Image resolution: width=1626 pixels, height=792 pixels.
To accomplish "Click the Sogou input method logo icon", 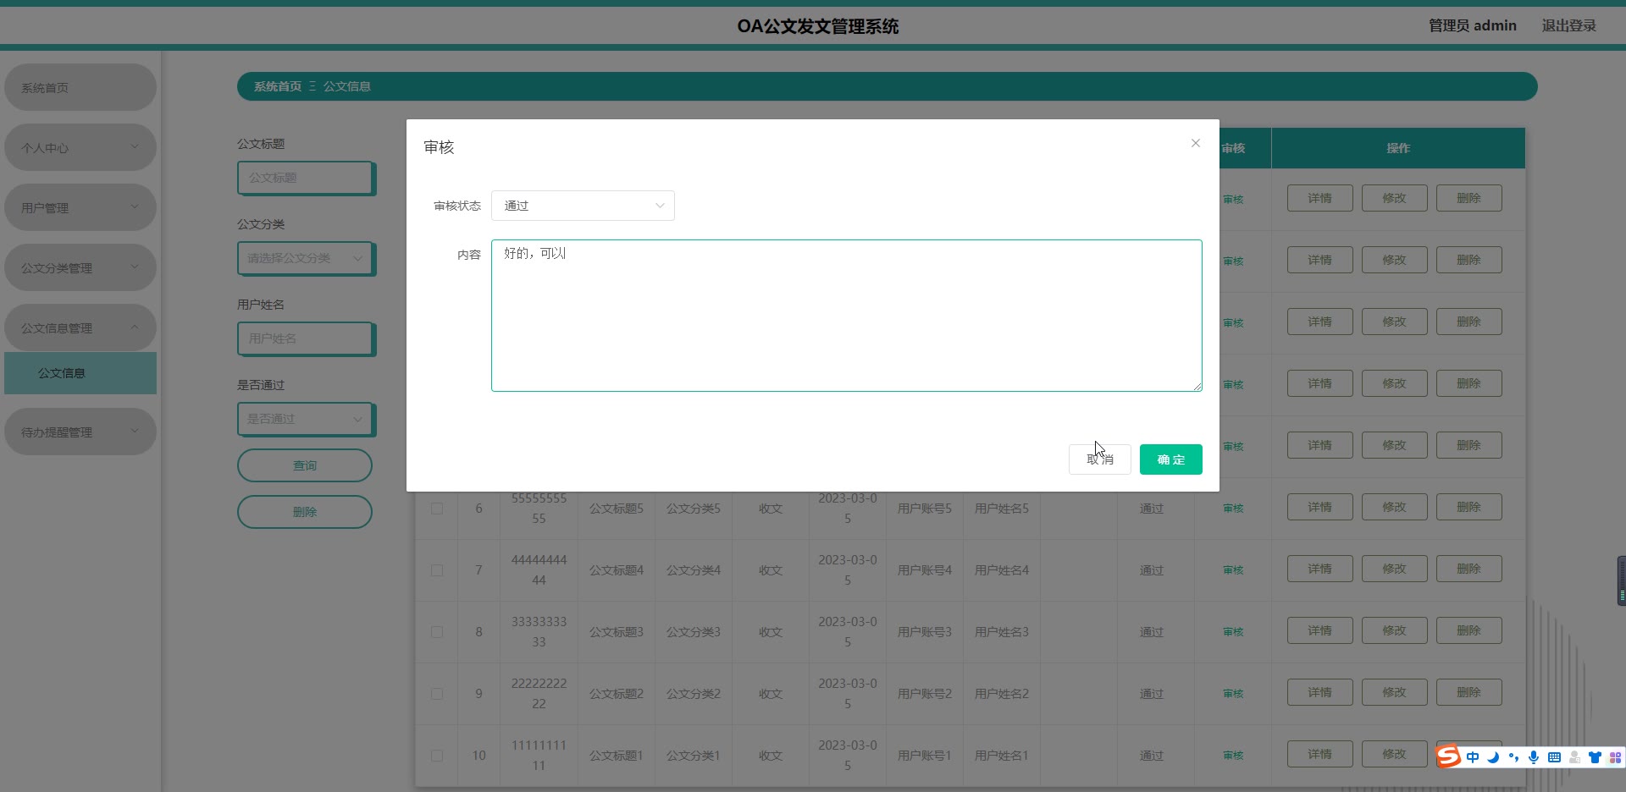I will click(1449, 756).
